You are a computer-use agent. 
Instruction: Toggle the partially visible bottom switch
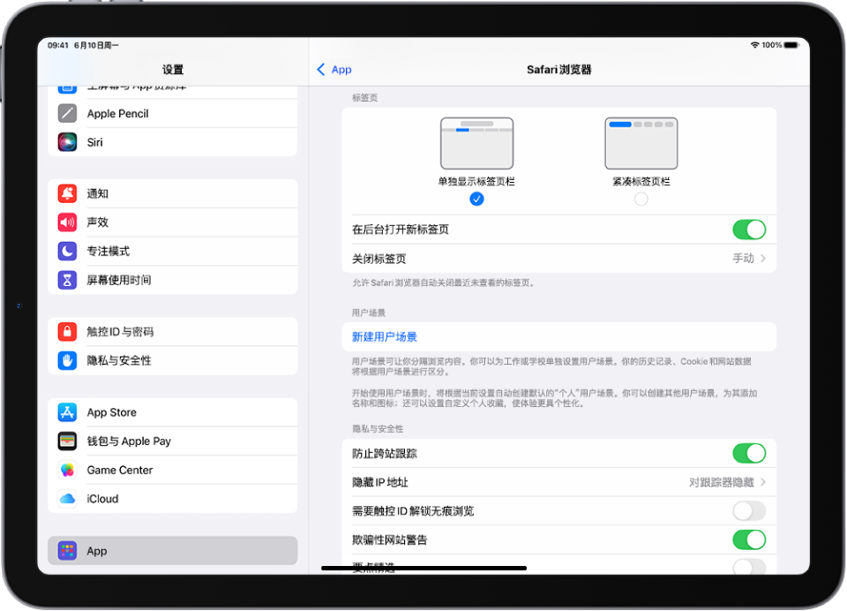click(749, 567)
